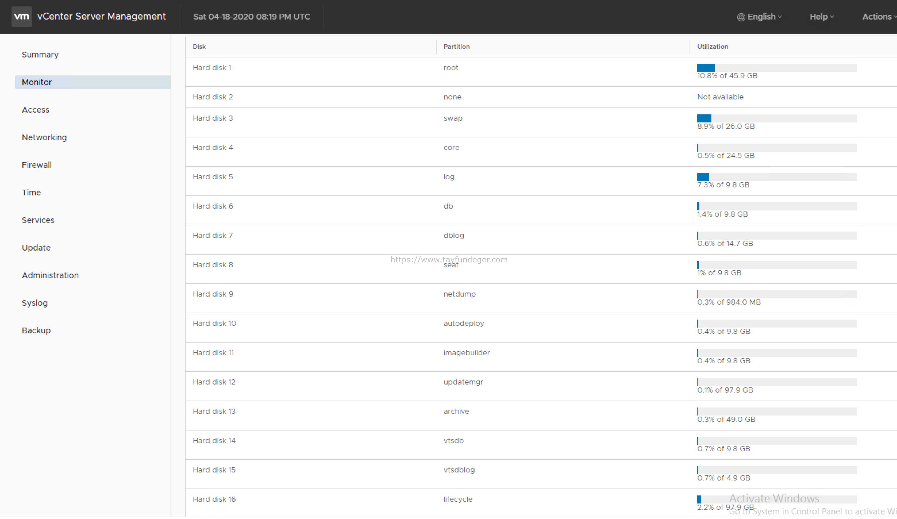Click the log partition utilization bar

coord(777,177)
